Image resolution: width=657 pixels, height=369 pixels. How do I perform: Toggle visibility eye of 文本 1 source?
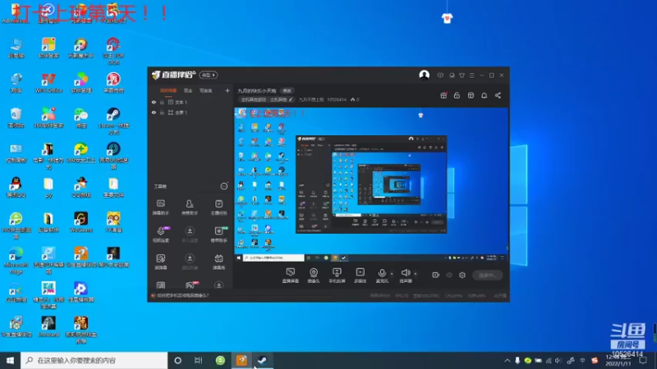(154, 102)
